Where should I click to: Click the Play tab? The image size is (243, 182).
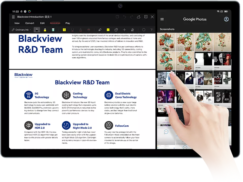tap(68, 23)
